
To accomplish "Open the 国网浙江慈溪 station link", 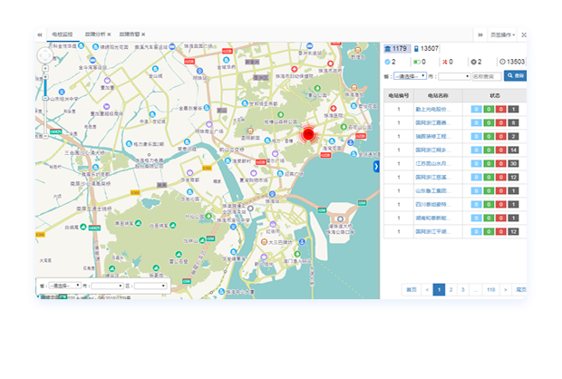I will [432, 178].
